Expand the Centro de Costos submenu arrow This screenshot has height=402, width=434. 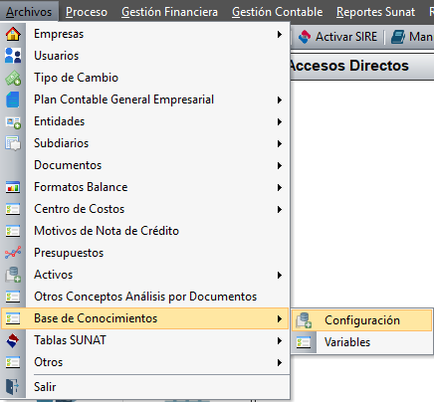[x=280, y=209]
